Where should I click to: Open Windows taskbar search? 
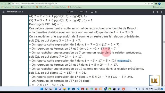pyautogui.click(x=46, y=89)
